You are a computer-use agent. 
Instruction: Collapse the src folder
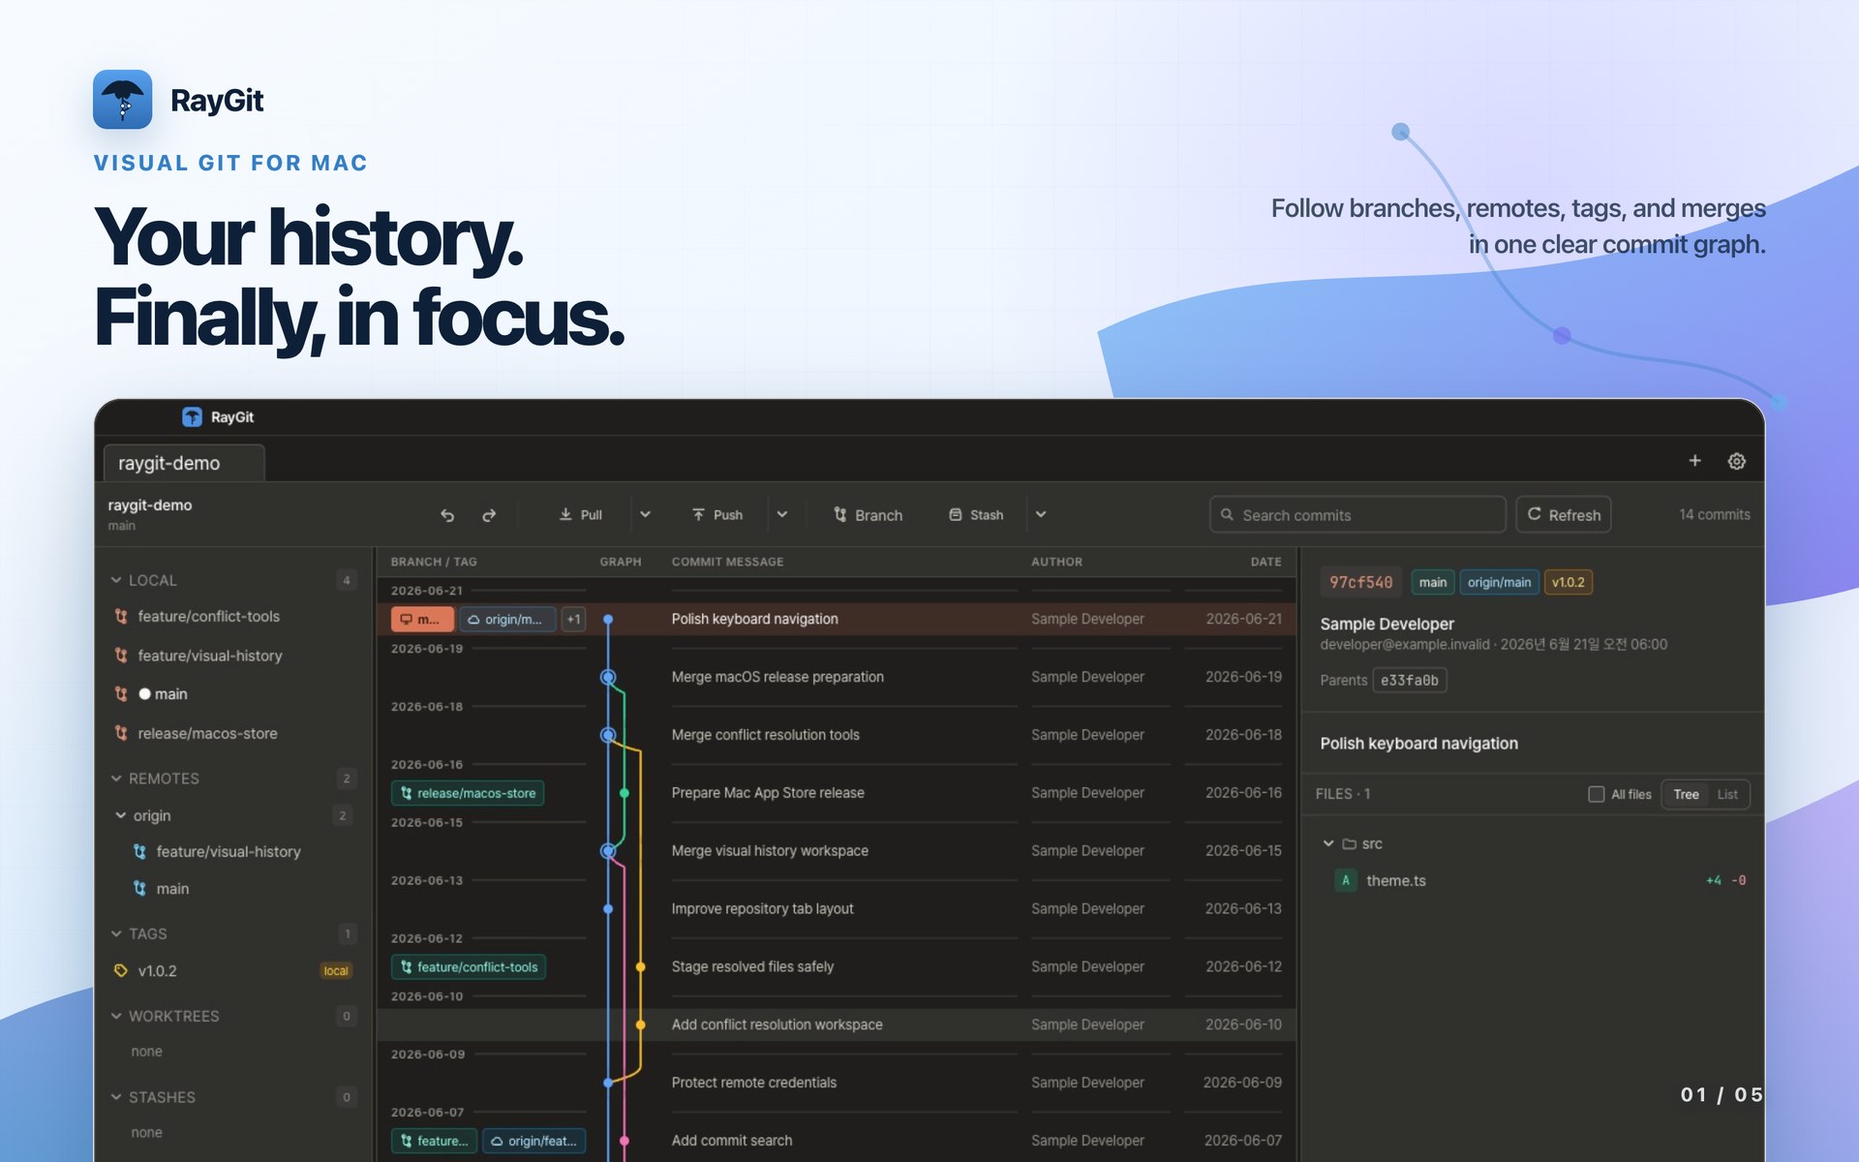coord(1328,843)
